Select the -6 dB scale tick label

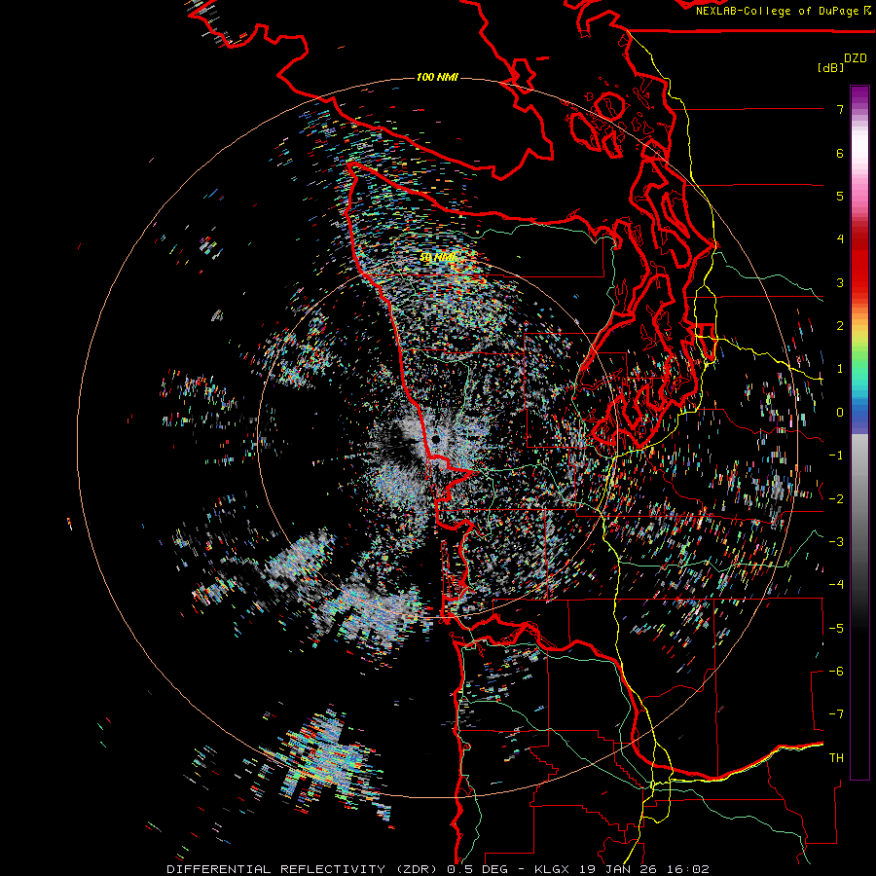tap(836, 672)
